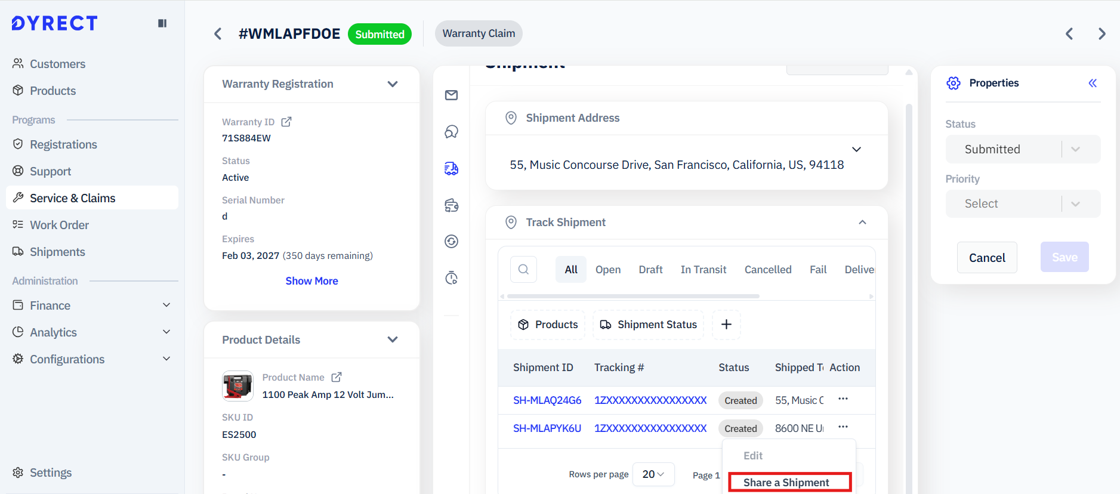Collapse the Warranty Registration section
The image size is (1120, 494).
(392, 84)
